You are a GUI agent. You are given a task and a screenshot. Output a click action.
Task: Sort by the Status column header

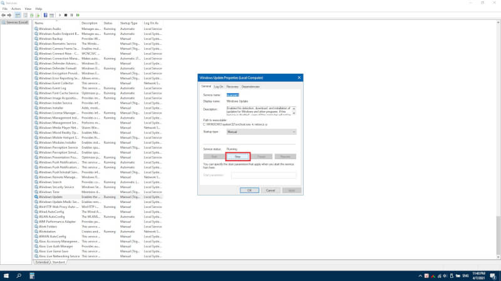point(110,23)
